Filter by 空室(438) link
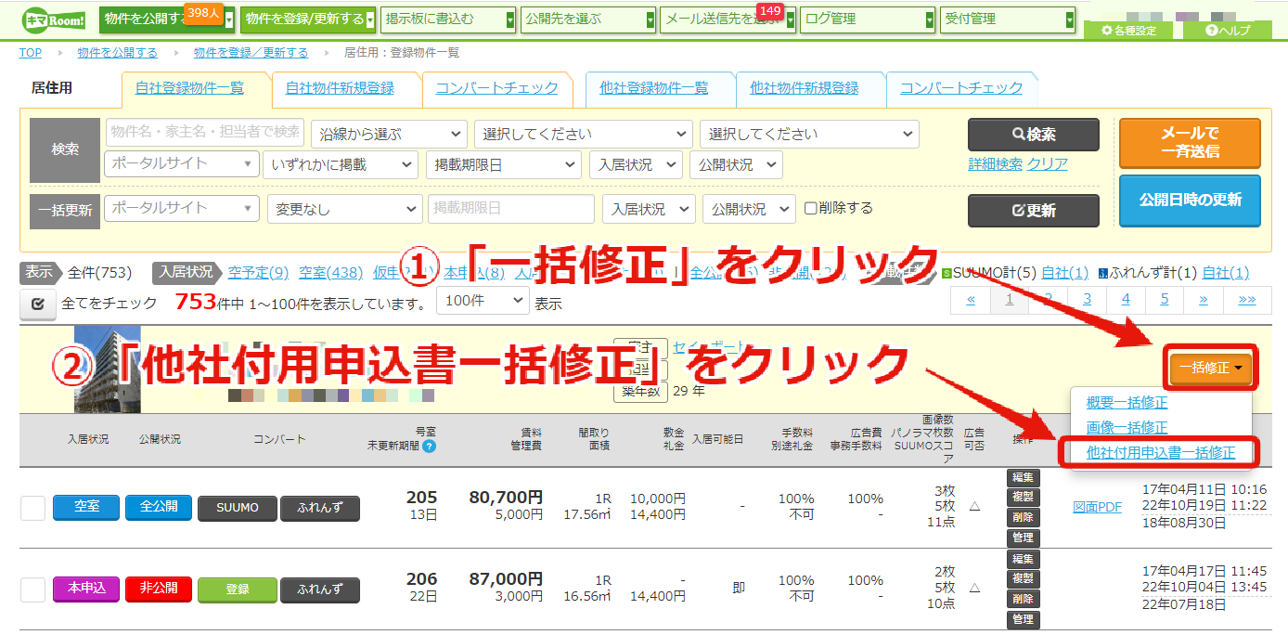The image size is (1288, 635). (331, 273)
